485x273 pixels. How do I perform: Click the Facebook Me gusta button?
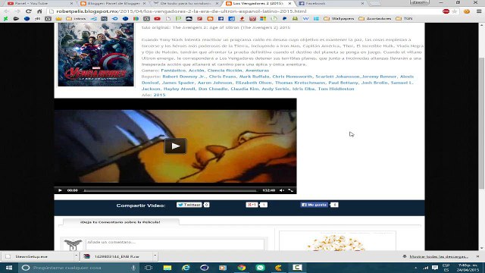314,205
